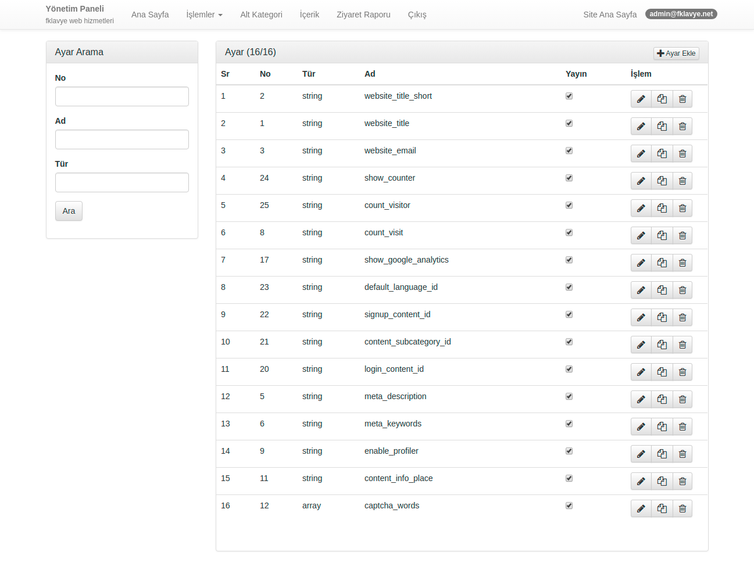
Task: Focus the Tür search field
Action: click(122, 182)
